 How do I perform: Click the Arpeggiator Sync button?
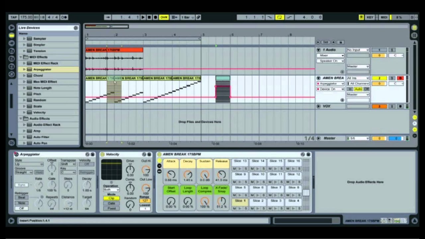[22, 185]
